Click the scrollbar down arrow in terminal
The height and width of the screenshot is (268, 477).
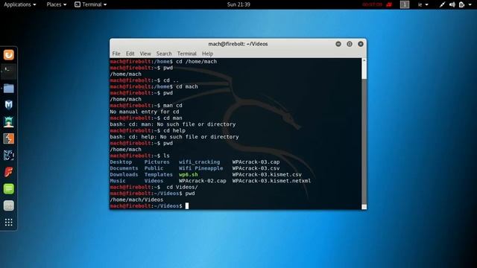(x=364, y=207)
